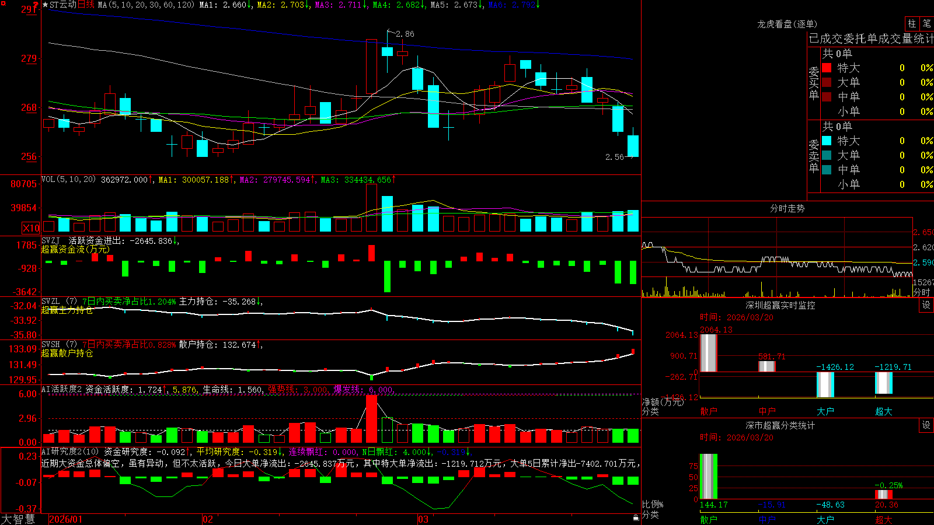Click the red question mark icon above the price axis

click(x=36, y=5)
